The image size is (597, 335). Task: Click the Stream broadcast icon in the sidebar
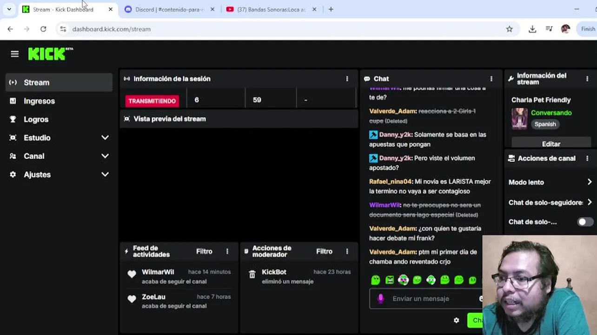(13, 82)
